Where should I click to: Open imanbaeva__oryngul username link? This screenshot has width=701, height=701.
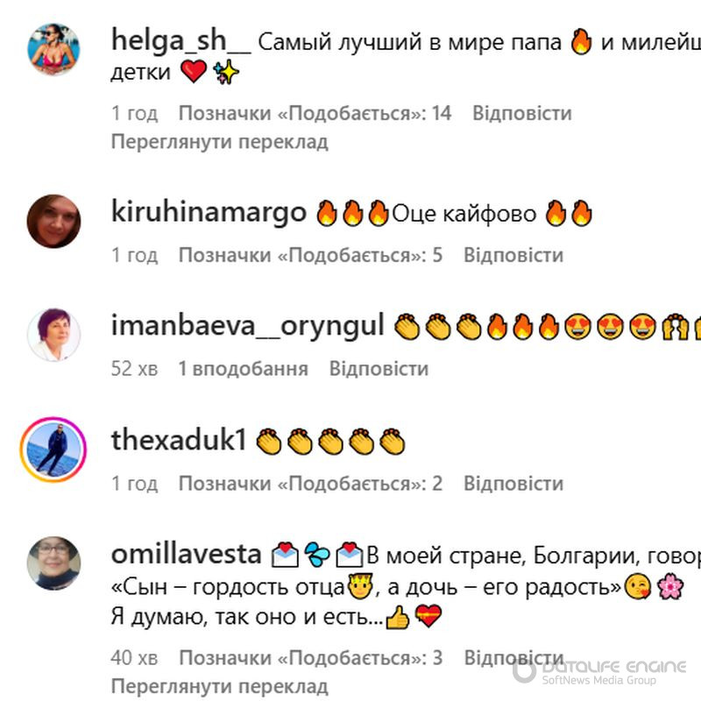248,325
